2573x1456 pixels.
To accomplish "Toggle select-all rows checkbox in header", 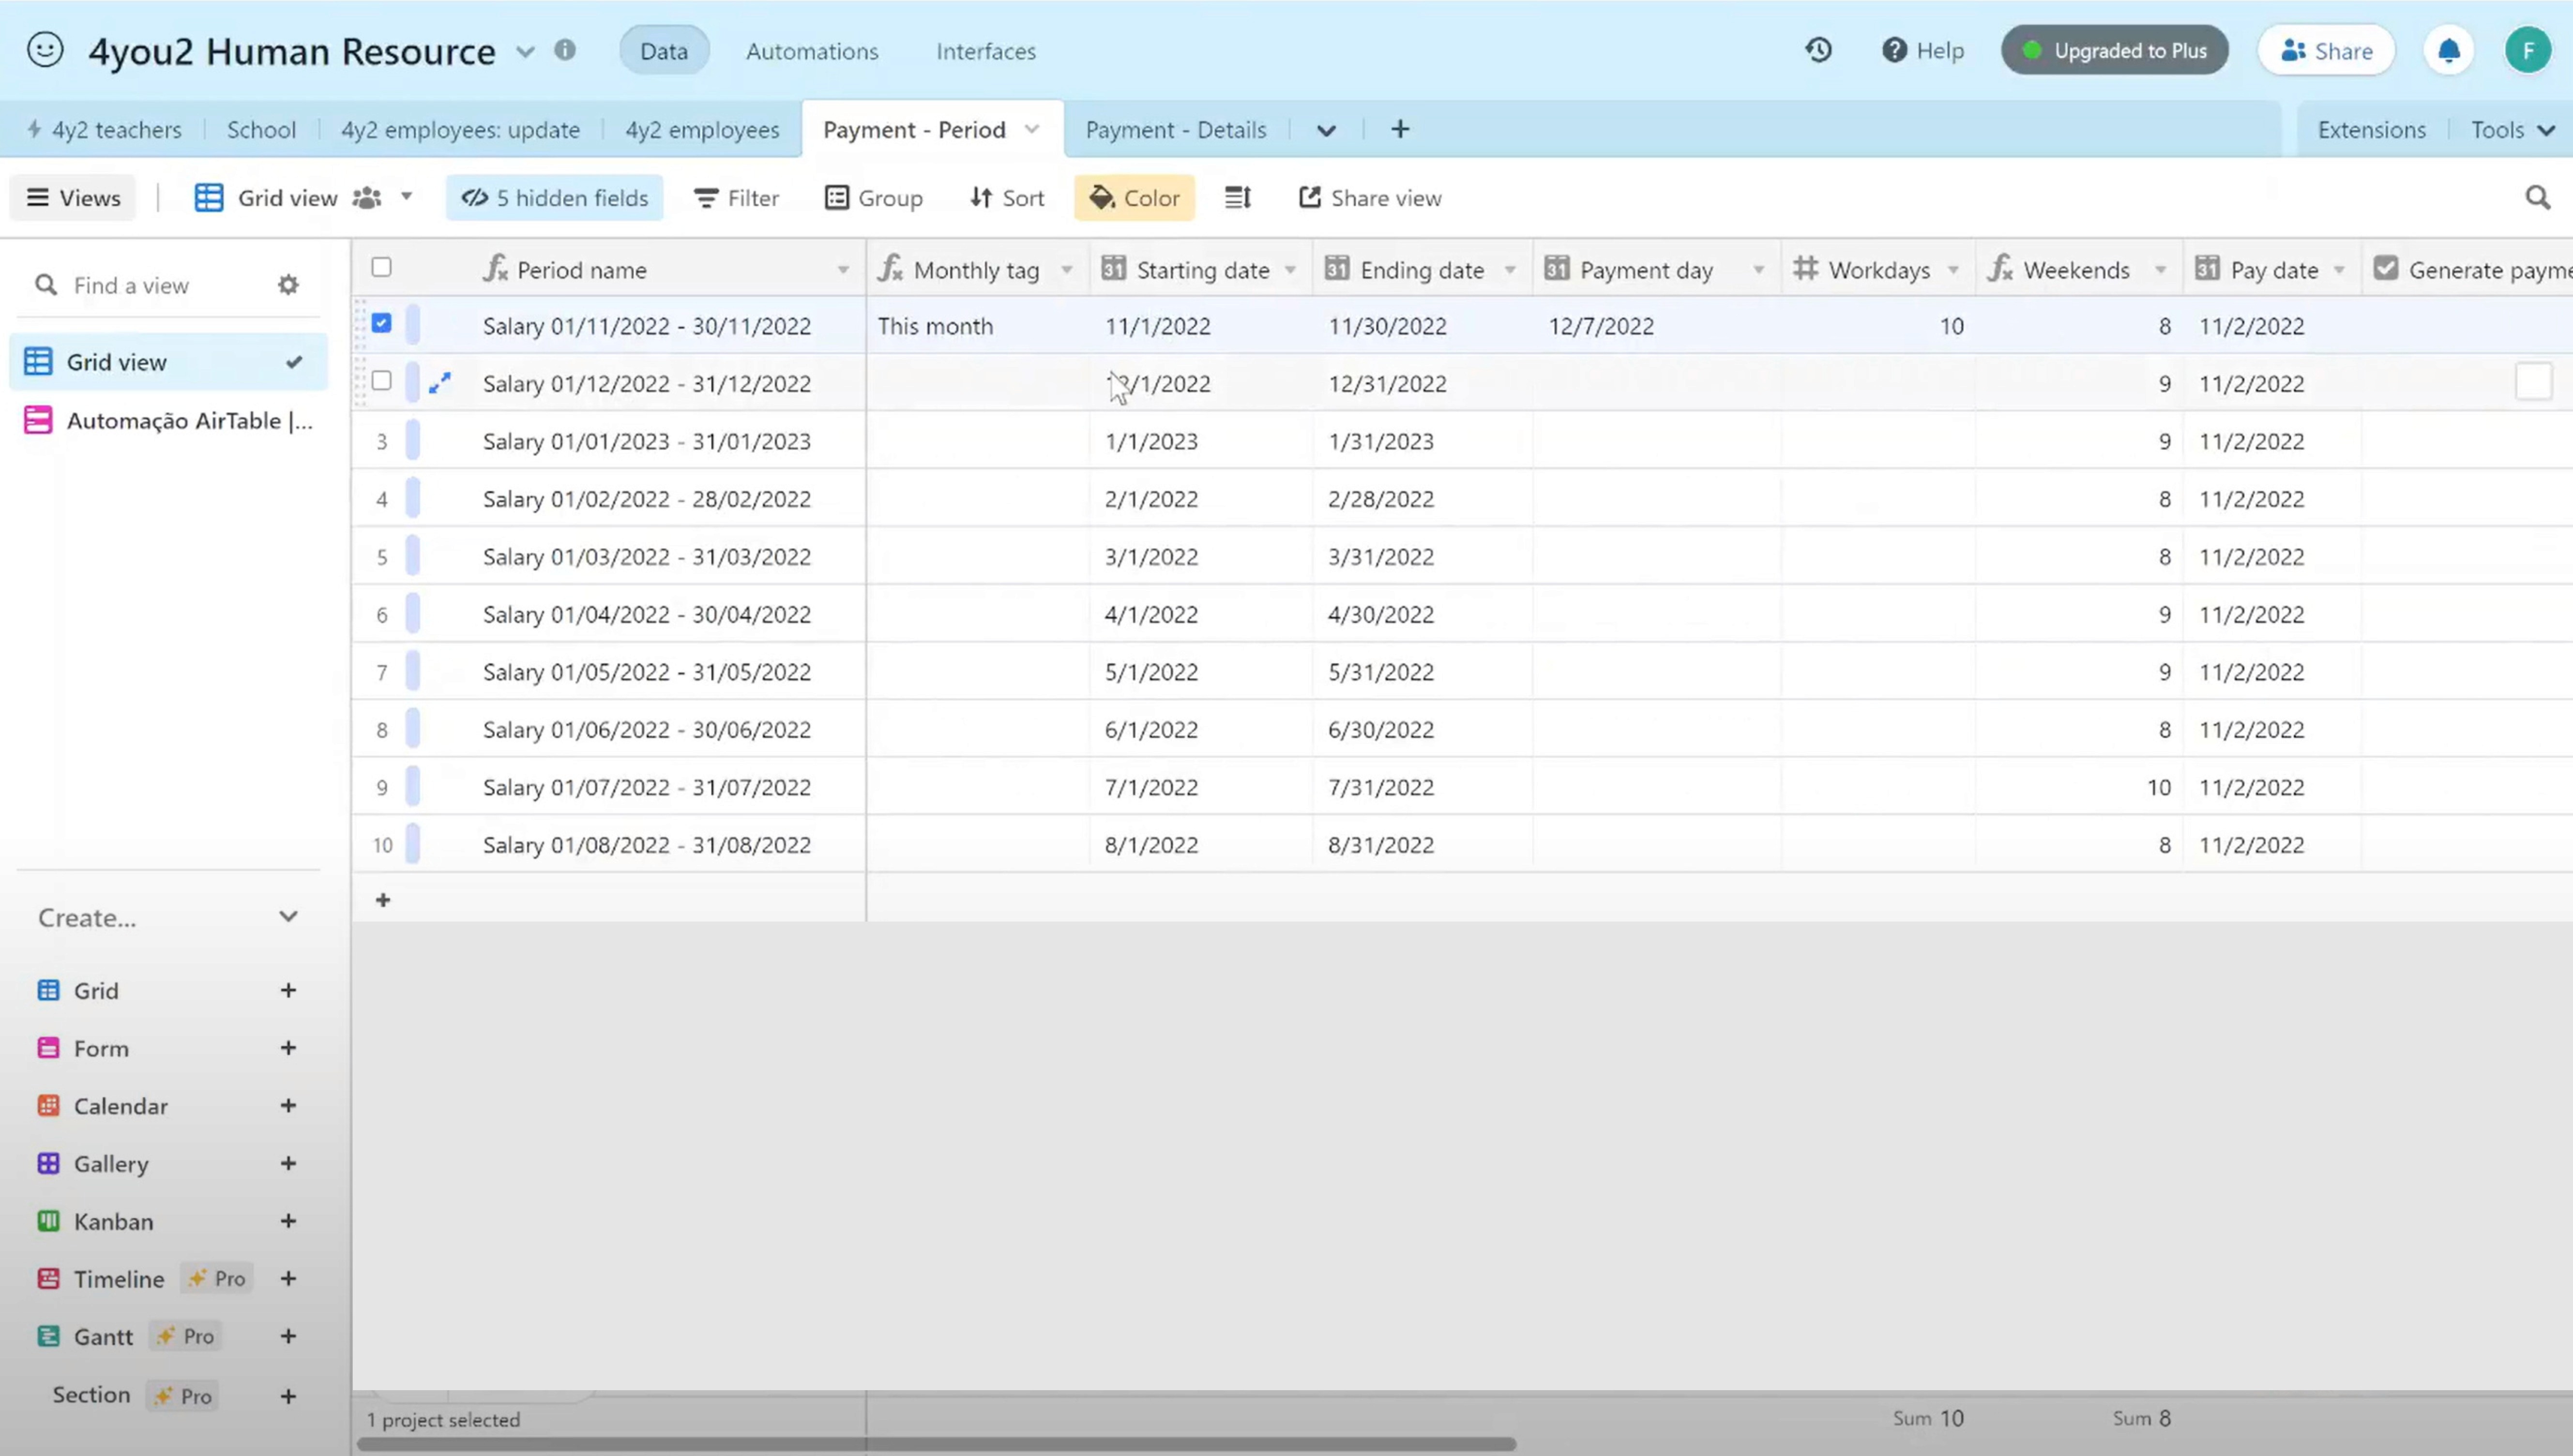I will pos(381,267).
